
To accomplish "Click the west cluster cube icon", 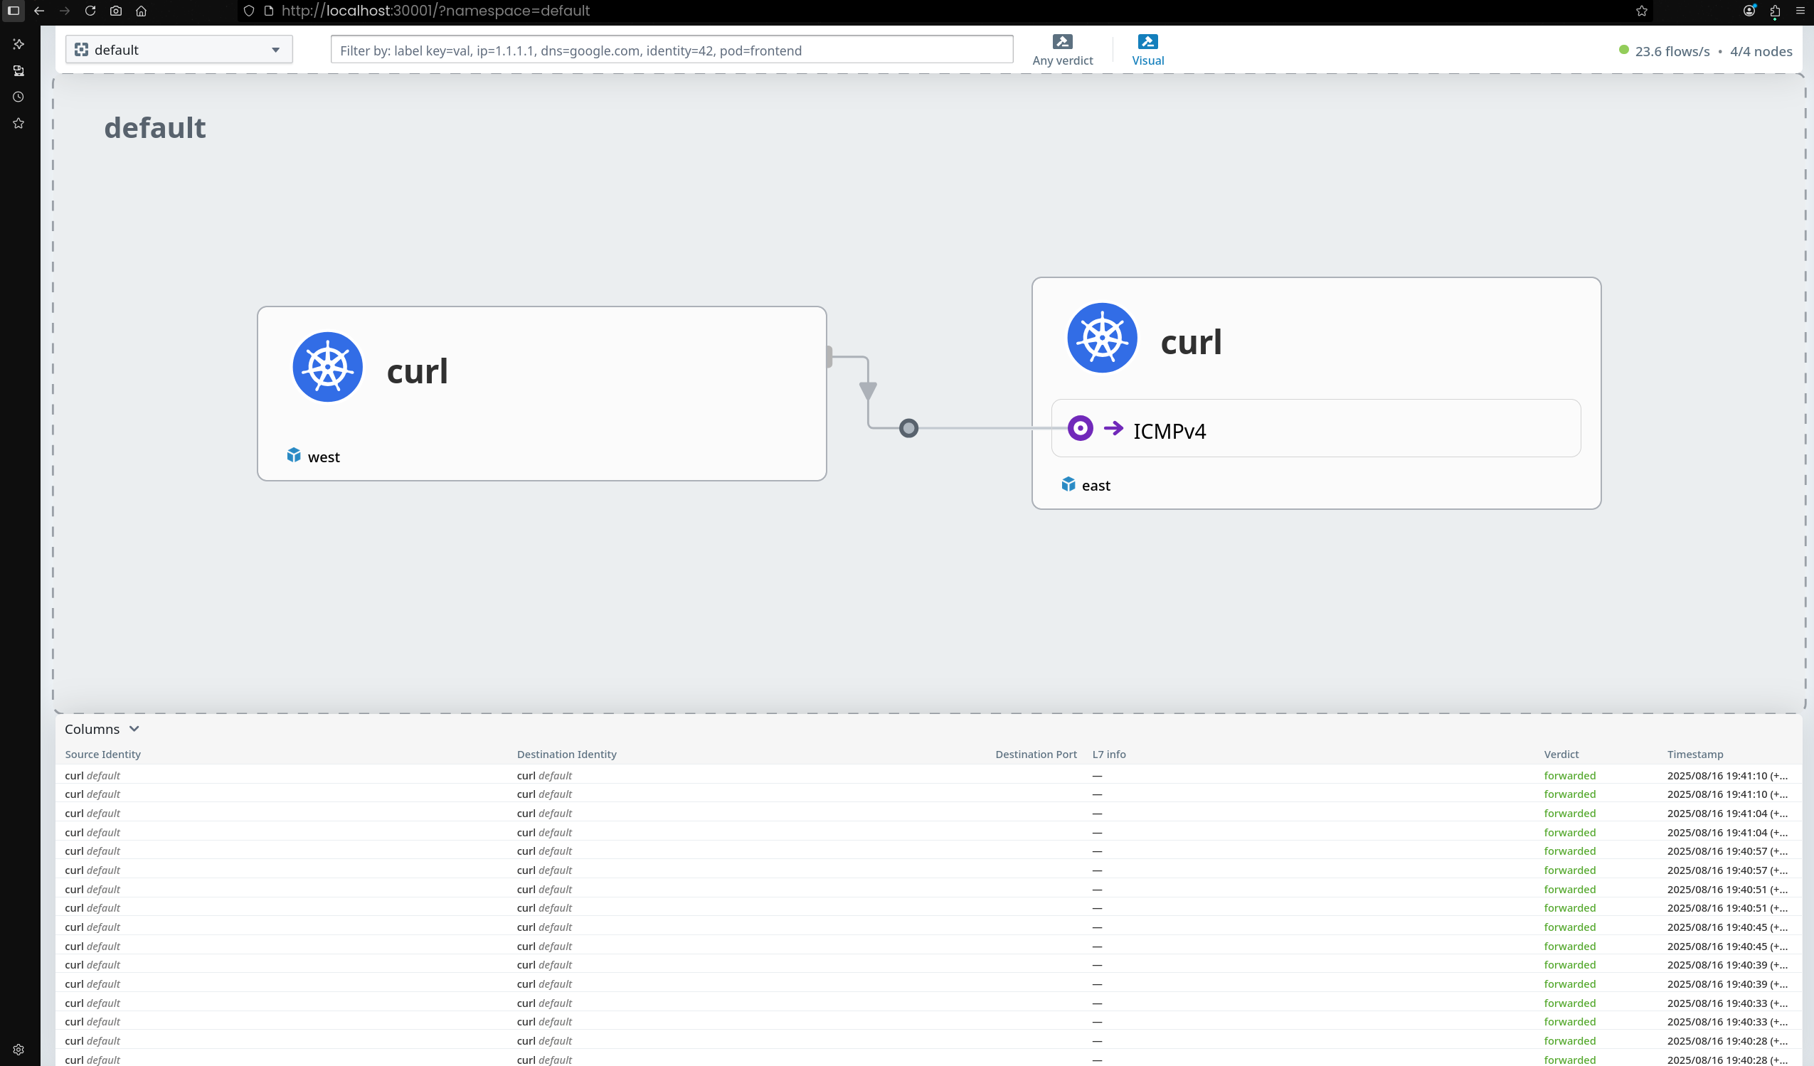I will tap(294, 455).
